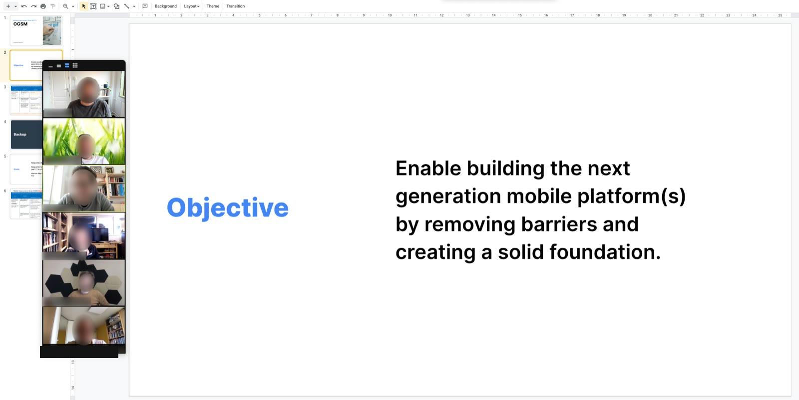799x400 pixels.
Task: Select the paint format tool
Action: 52,6
